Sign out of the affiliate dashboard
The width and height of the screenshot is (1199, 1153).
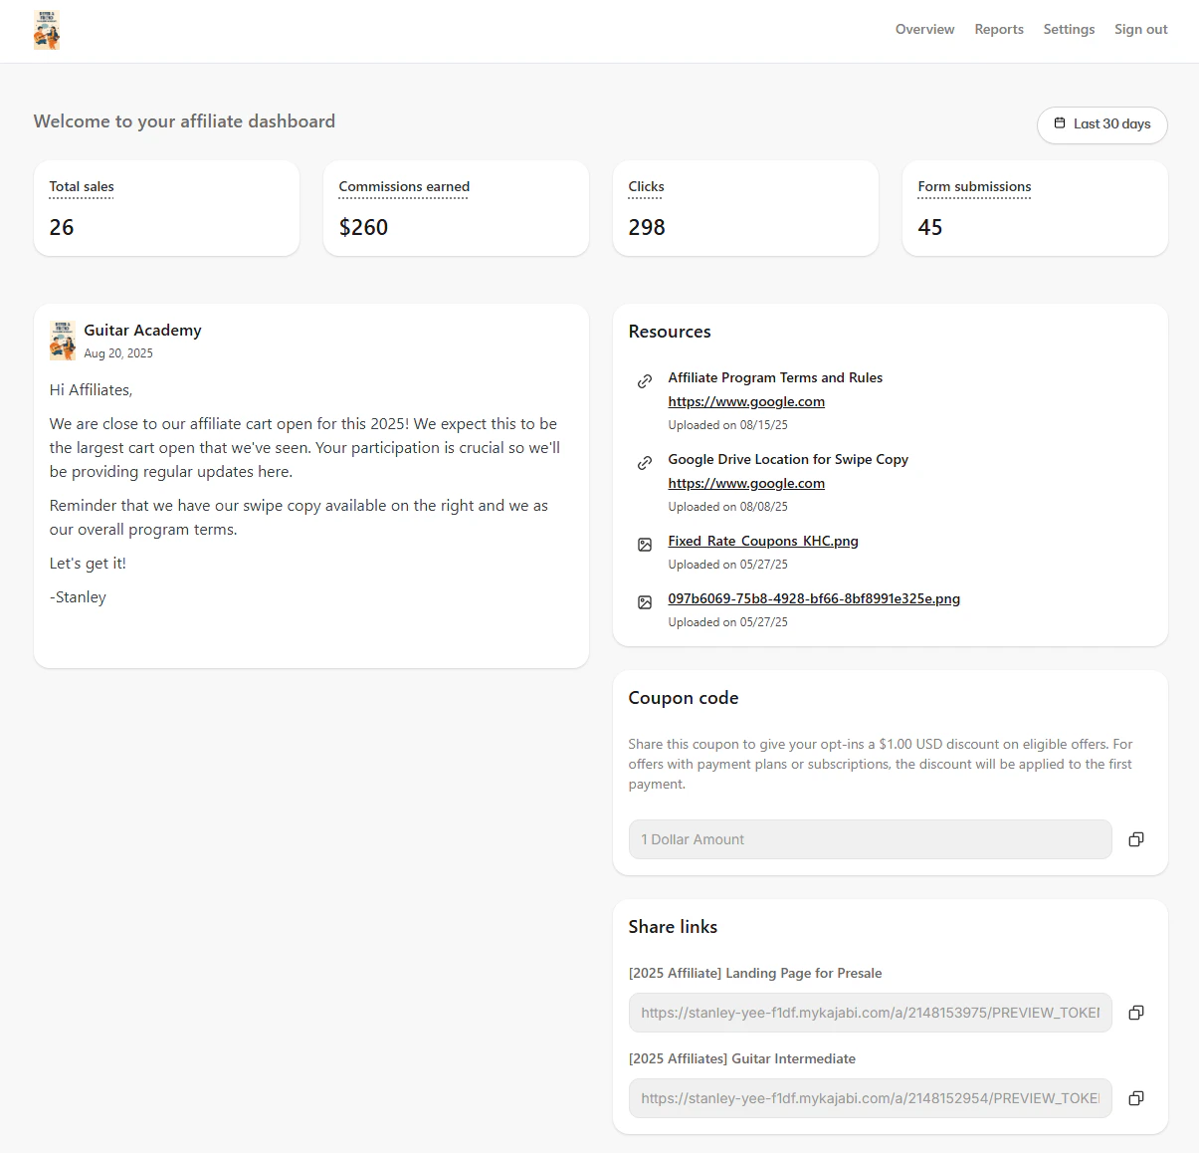pos(1140,29)
